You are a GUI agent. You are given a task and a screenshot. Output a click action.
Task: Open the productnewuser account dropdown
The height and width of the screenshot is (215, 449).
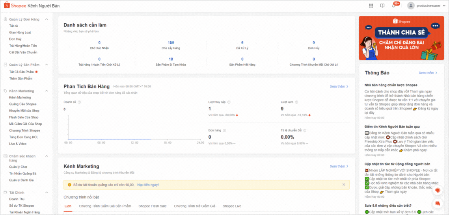(426, 6)
